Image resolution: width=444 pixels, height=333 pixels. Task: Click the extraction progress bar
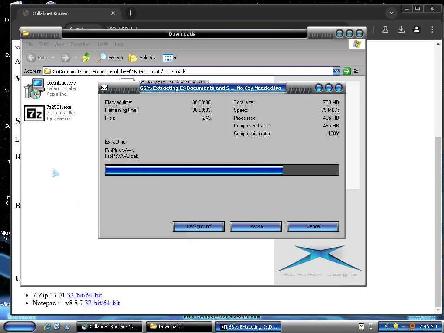click(x=222, y=170)
